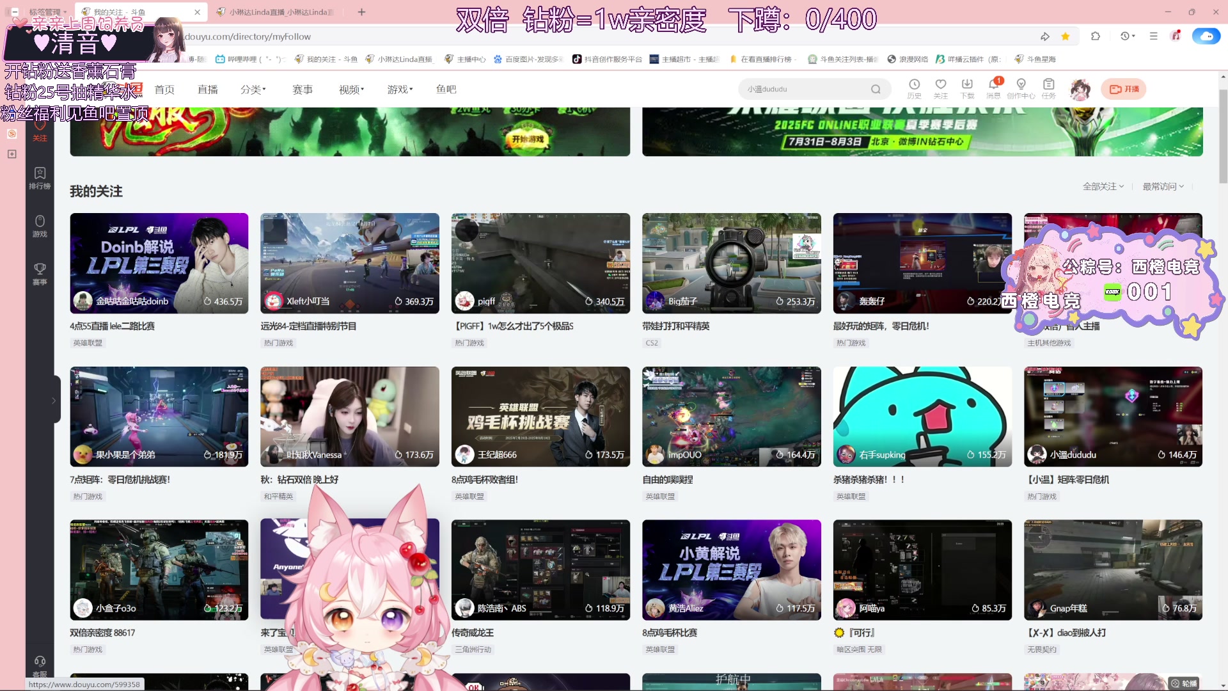Click the search magnifier icon
The width and height of the screenshot is (1228, 691).
click(876, 89)
